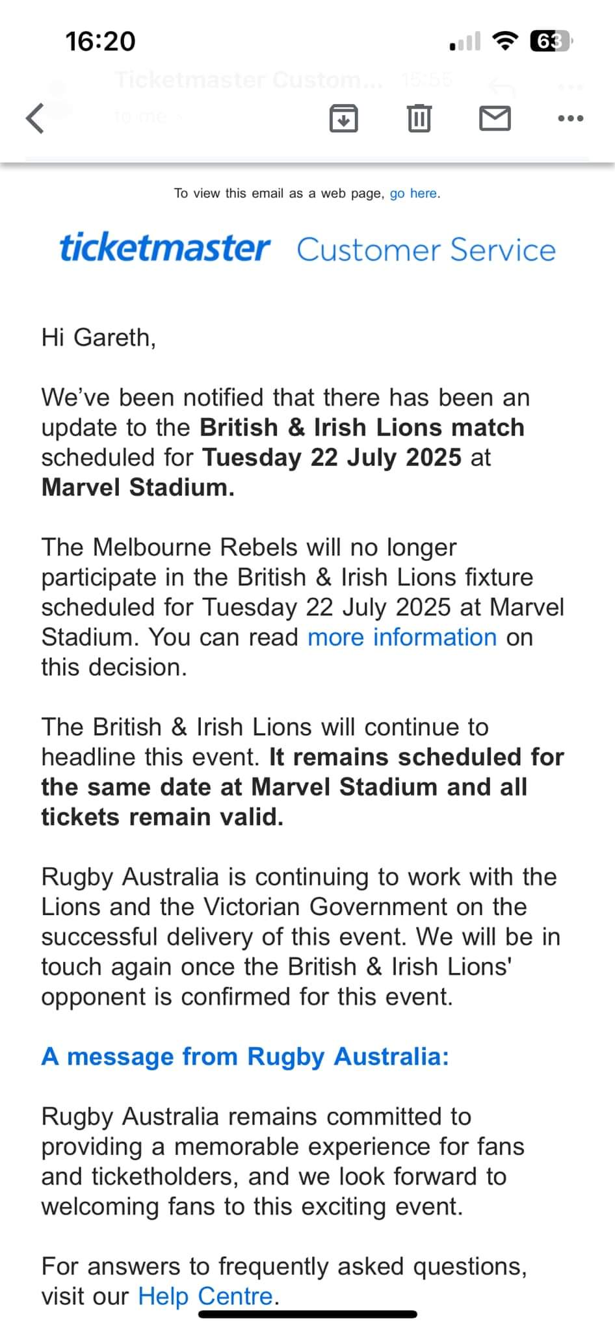The width and height of the screenshot is (615, 1331).
Task: Follow the "more information" link
Action: (x=402, y=638)
